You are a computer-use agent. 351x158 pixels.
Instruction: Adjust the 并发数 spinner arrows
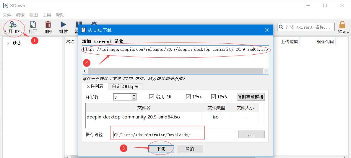tap(134, 97)
